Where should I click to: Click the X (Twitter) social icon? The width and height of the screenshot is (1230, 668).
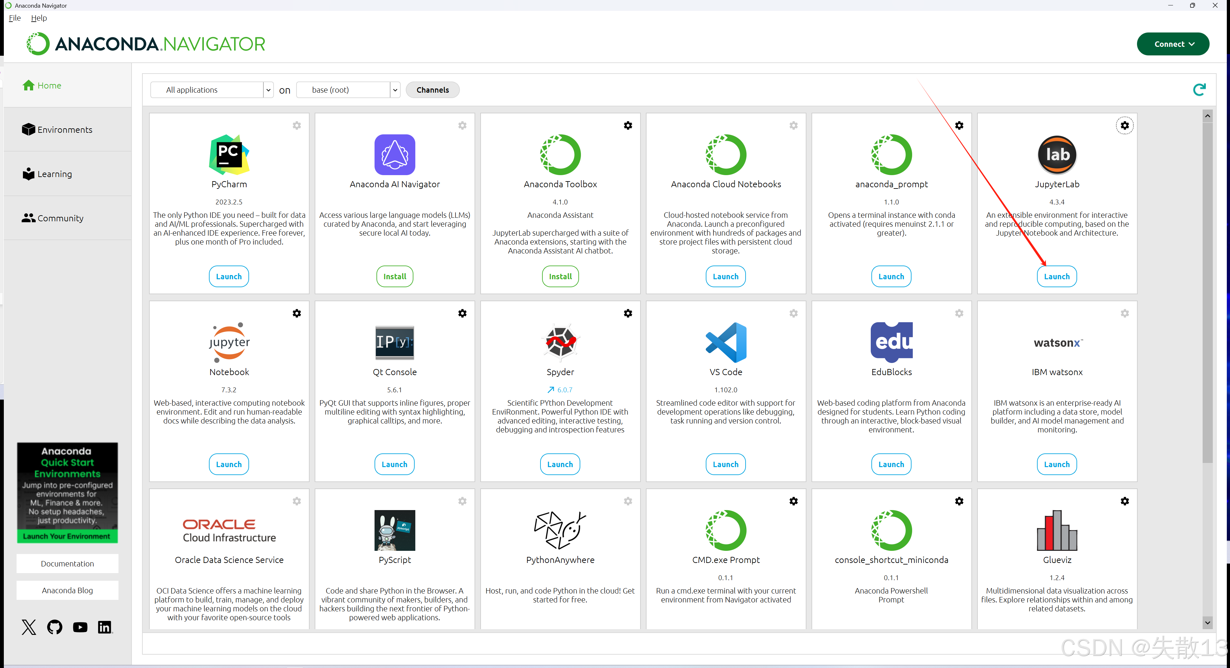point(29,627)
